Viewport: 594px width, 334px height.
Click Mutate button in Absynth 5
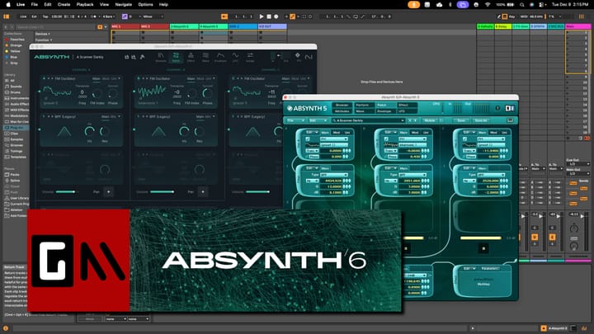tap(431, 120)
